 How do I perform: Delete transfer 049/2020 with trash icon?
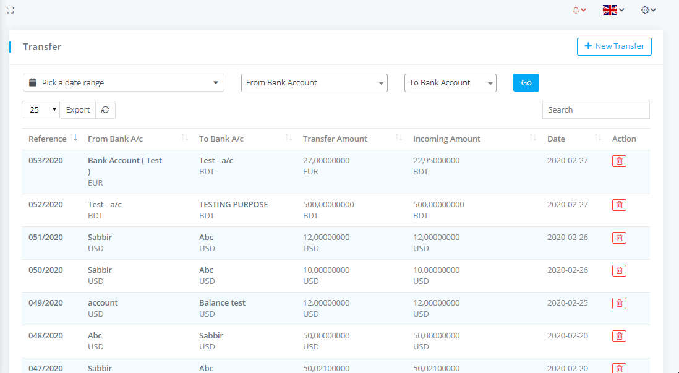[619, 303]
